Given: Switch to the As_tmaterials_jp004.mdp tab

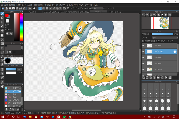Looking at the screenshot, I should [x=51, y=12].
